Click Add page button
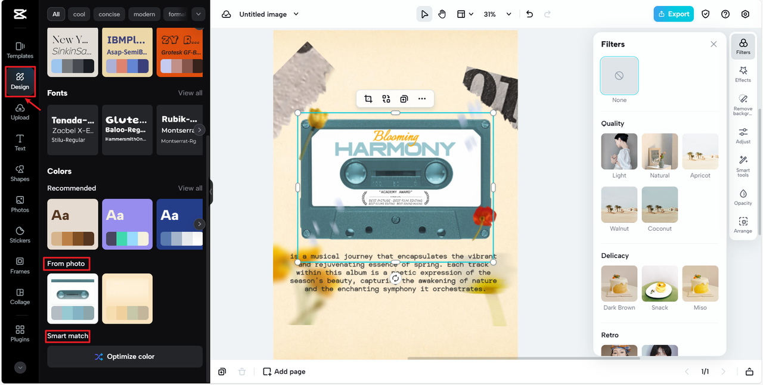 (x=284, y=371)
